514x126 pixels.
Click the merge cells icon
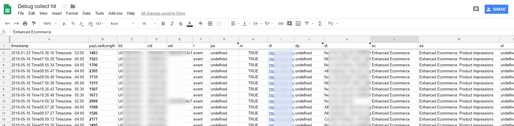click(x=219, y=24)
